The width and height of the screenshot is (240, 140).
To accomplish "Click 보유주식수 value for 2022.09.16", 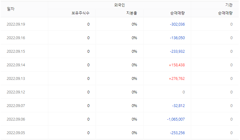I will (88, 38).
